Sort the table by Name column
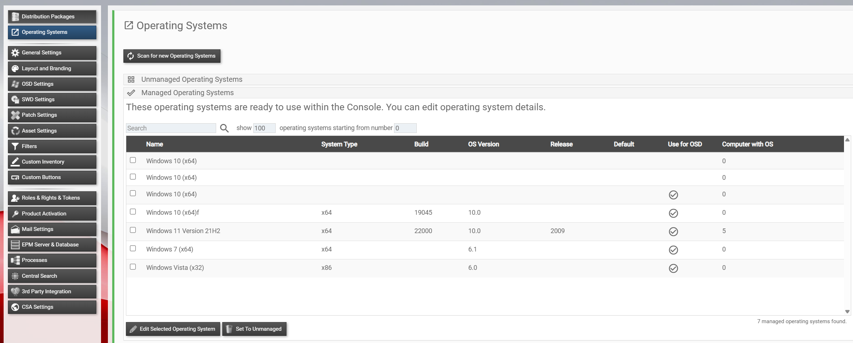853x343 pixels. 154,144
